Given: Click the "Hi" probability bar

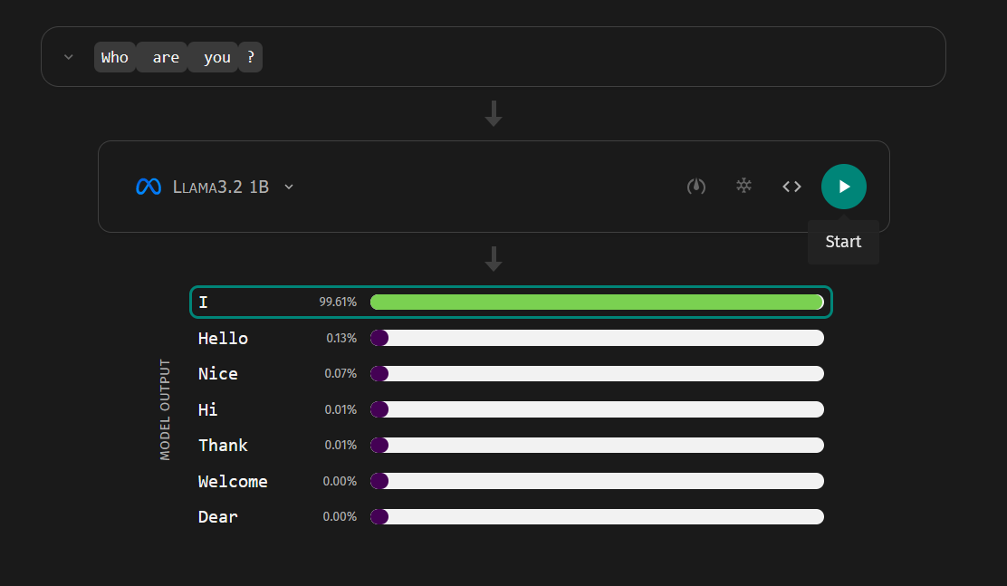Looking at the screenshot, I should pyautogui.click(x=598, y=409).
